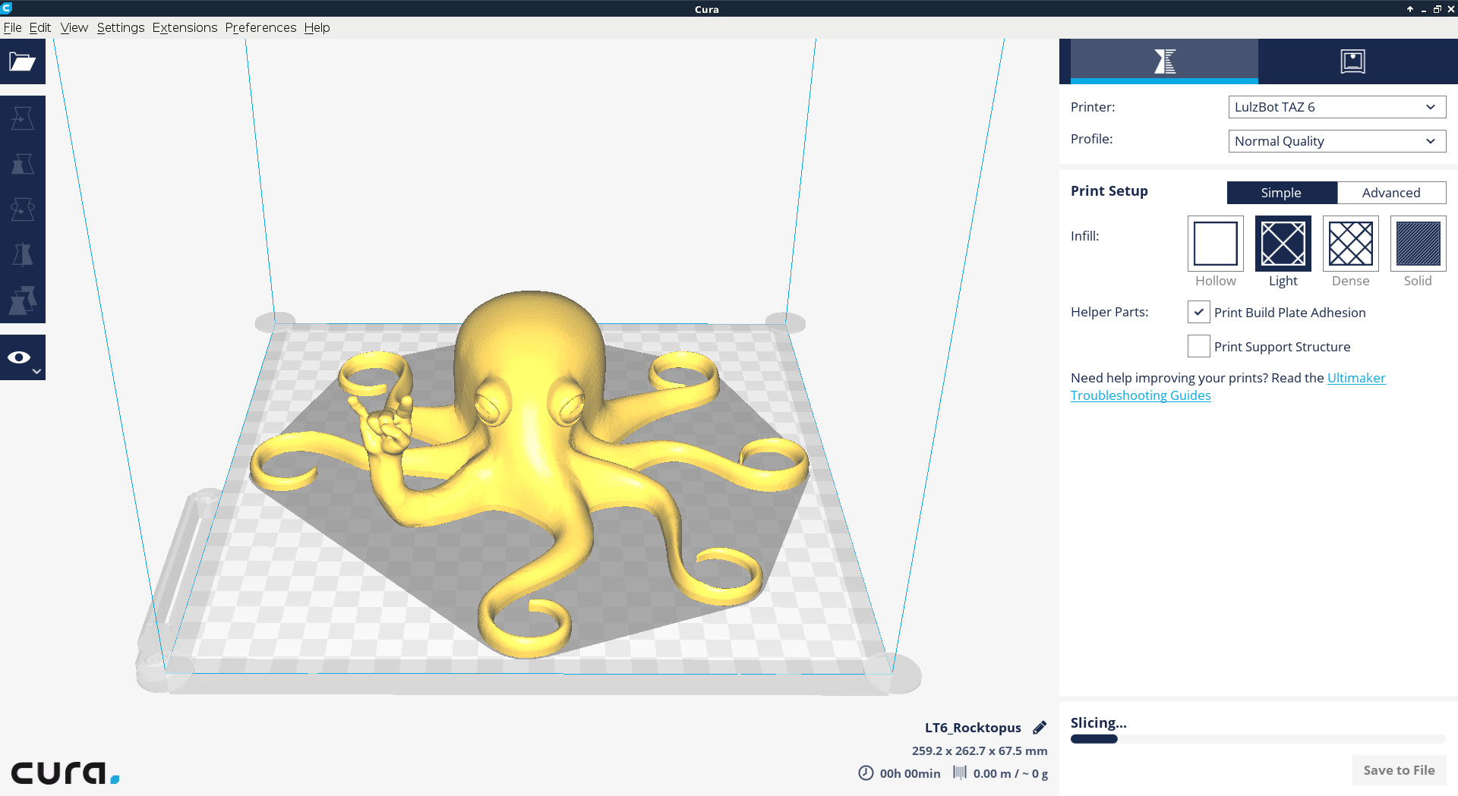Select the Scale tool in sidebar
This screenshot has width=1458, height=796.
click(22, 164)
